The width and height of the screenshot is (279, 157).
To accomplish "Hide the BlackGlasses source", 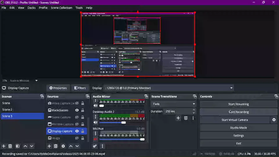I will [x=77, y=110].
